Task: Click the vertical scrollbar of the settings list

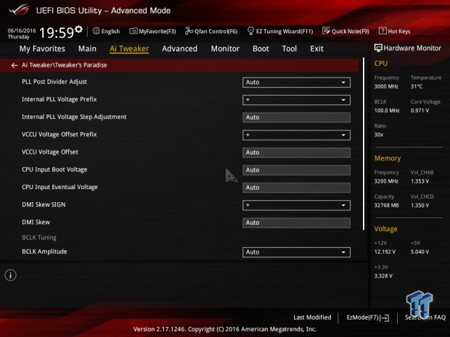Action: point(364,143)
